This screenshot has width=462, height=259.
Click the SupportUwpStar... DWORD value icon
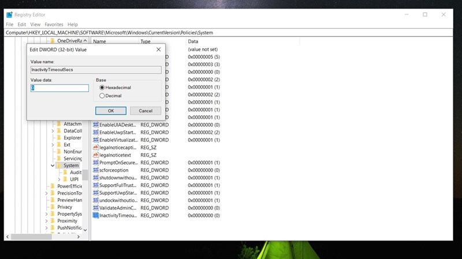coord(95,193)
